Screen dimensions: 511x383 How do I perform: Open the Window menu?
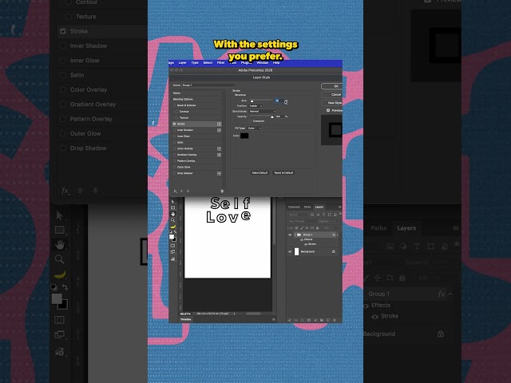click(263, 63)
